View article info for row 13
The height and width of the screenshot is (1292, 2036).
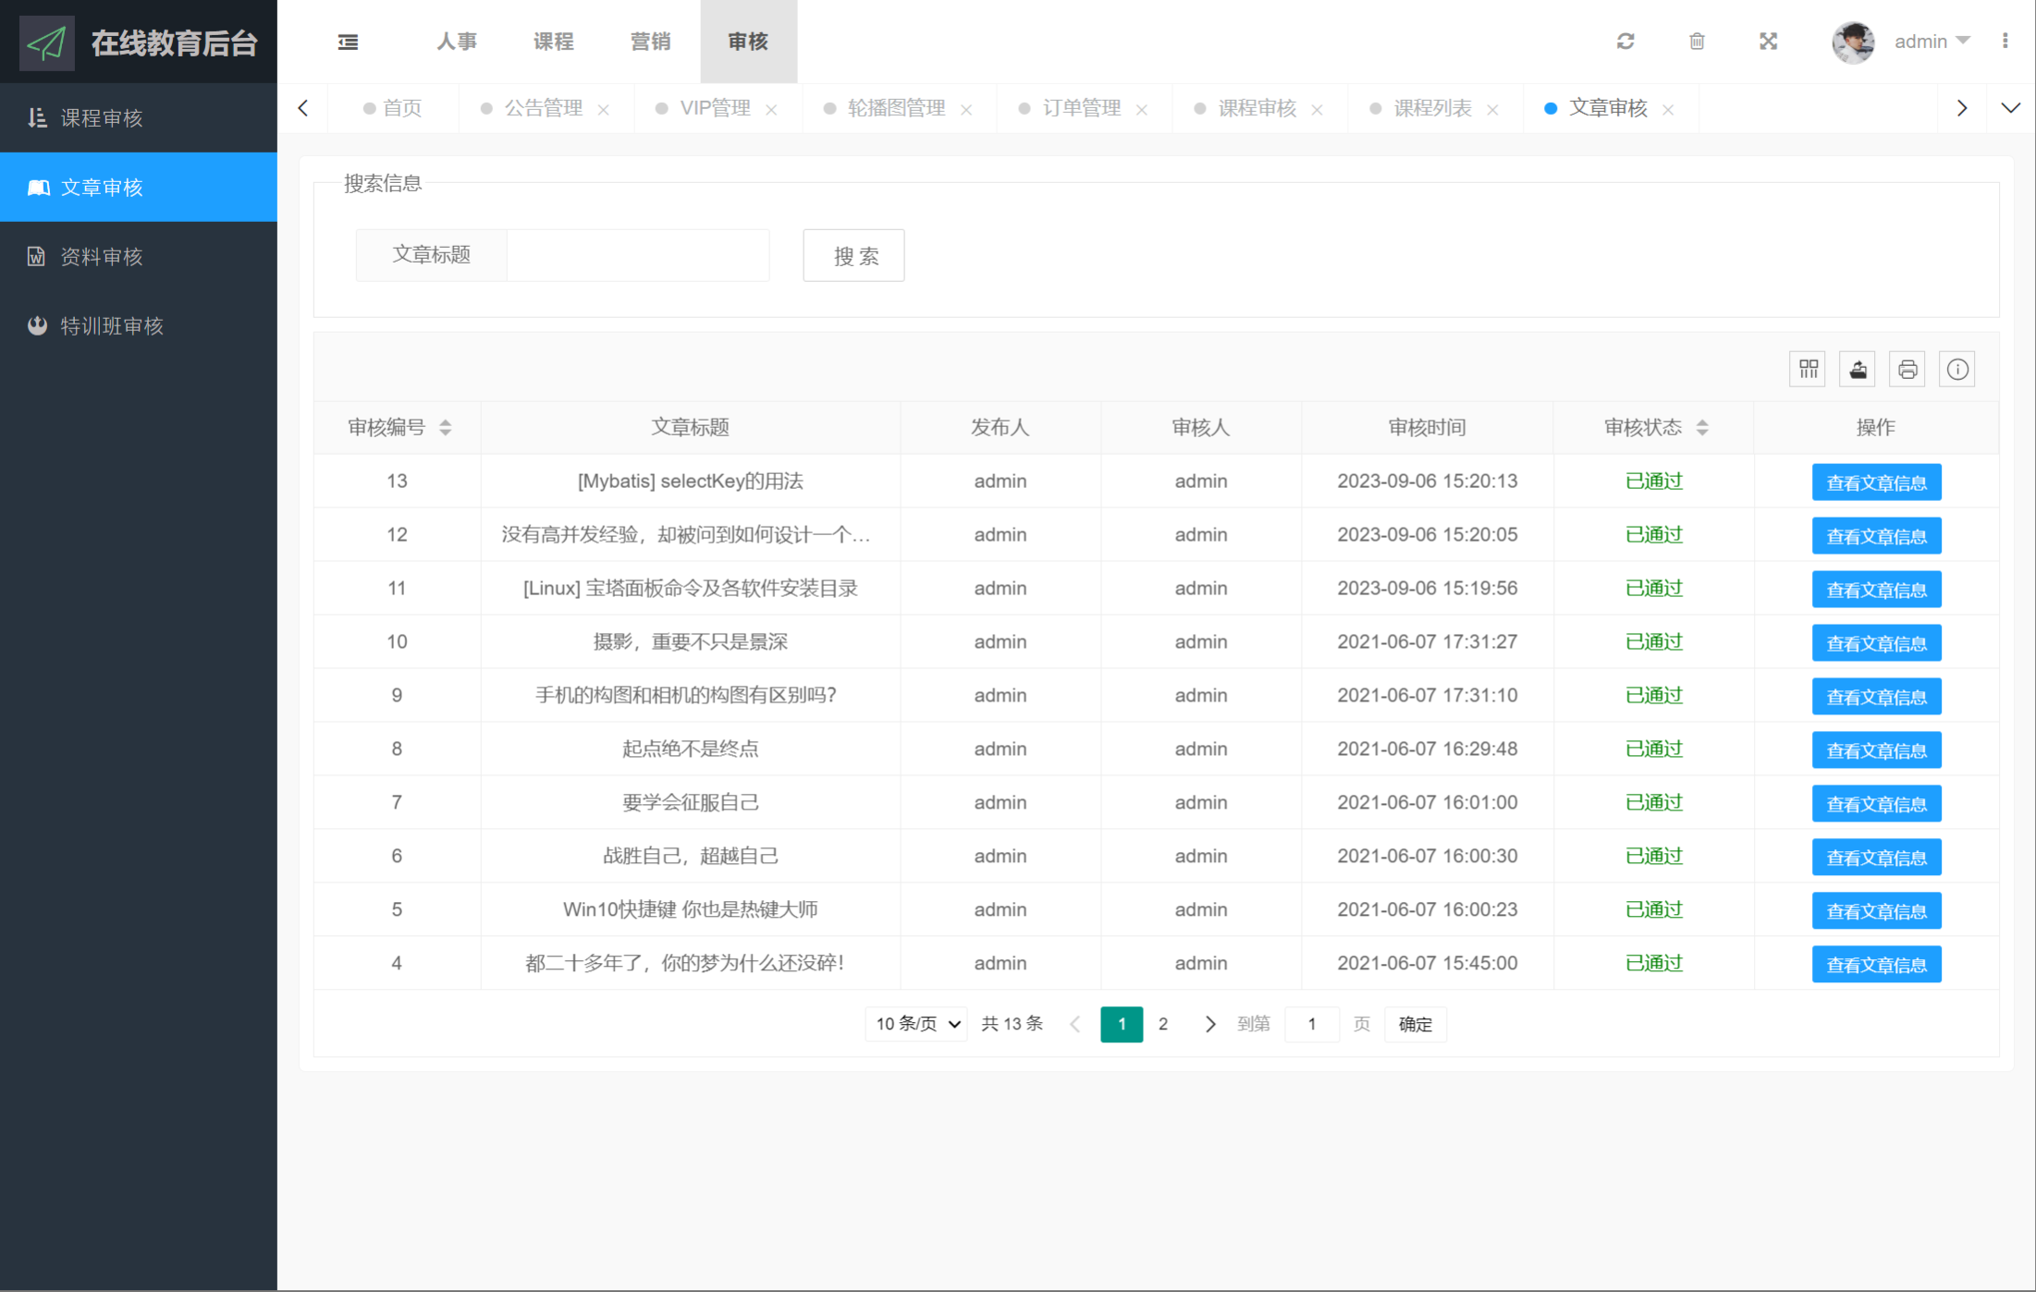1876,482
